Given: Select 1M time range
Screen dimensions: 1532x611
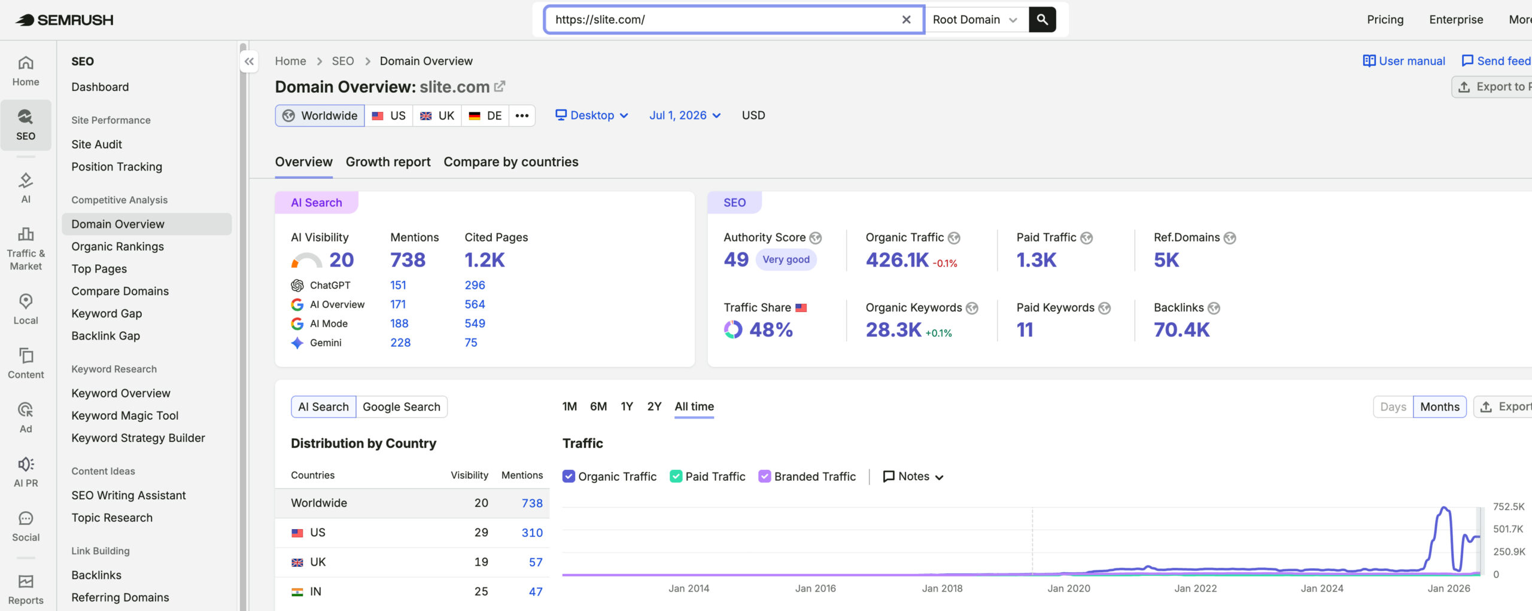Looking at the screenshot, I should 569,407.
